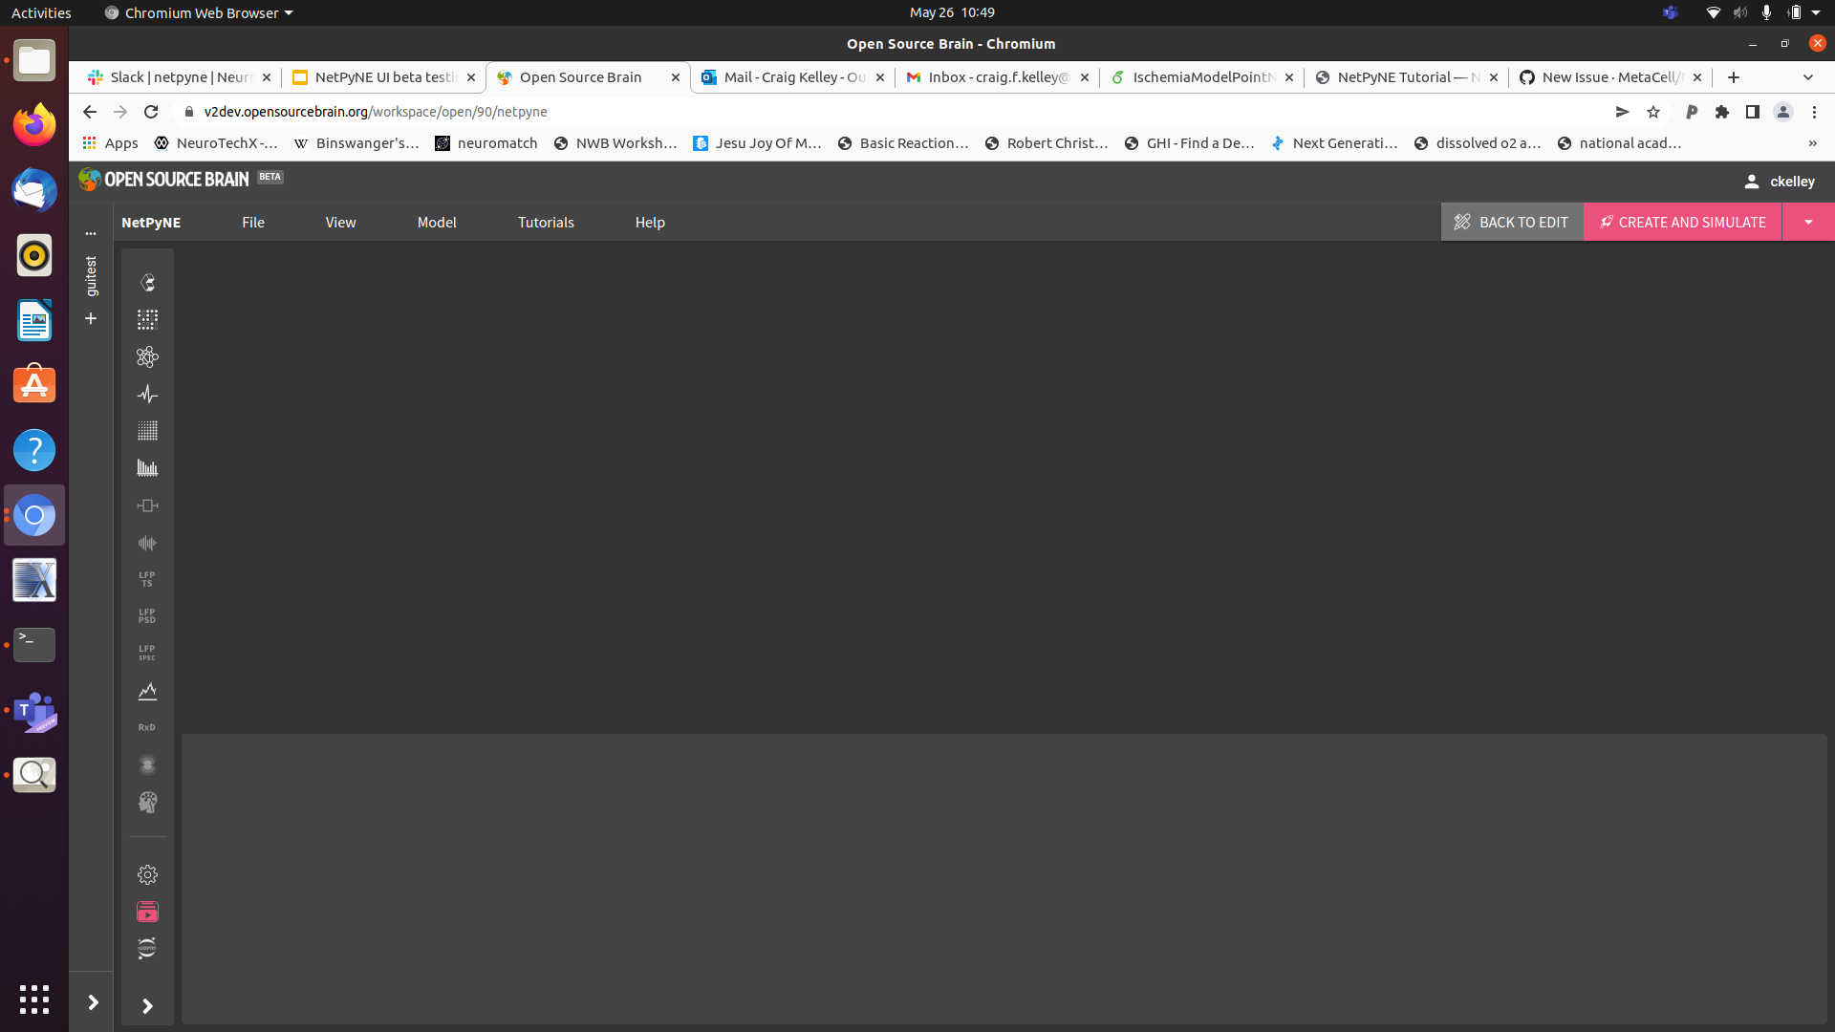Open the LFP SPEC plot icon
Viewport: 1835px width, 1032px height.
(147, 653)
